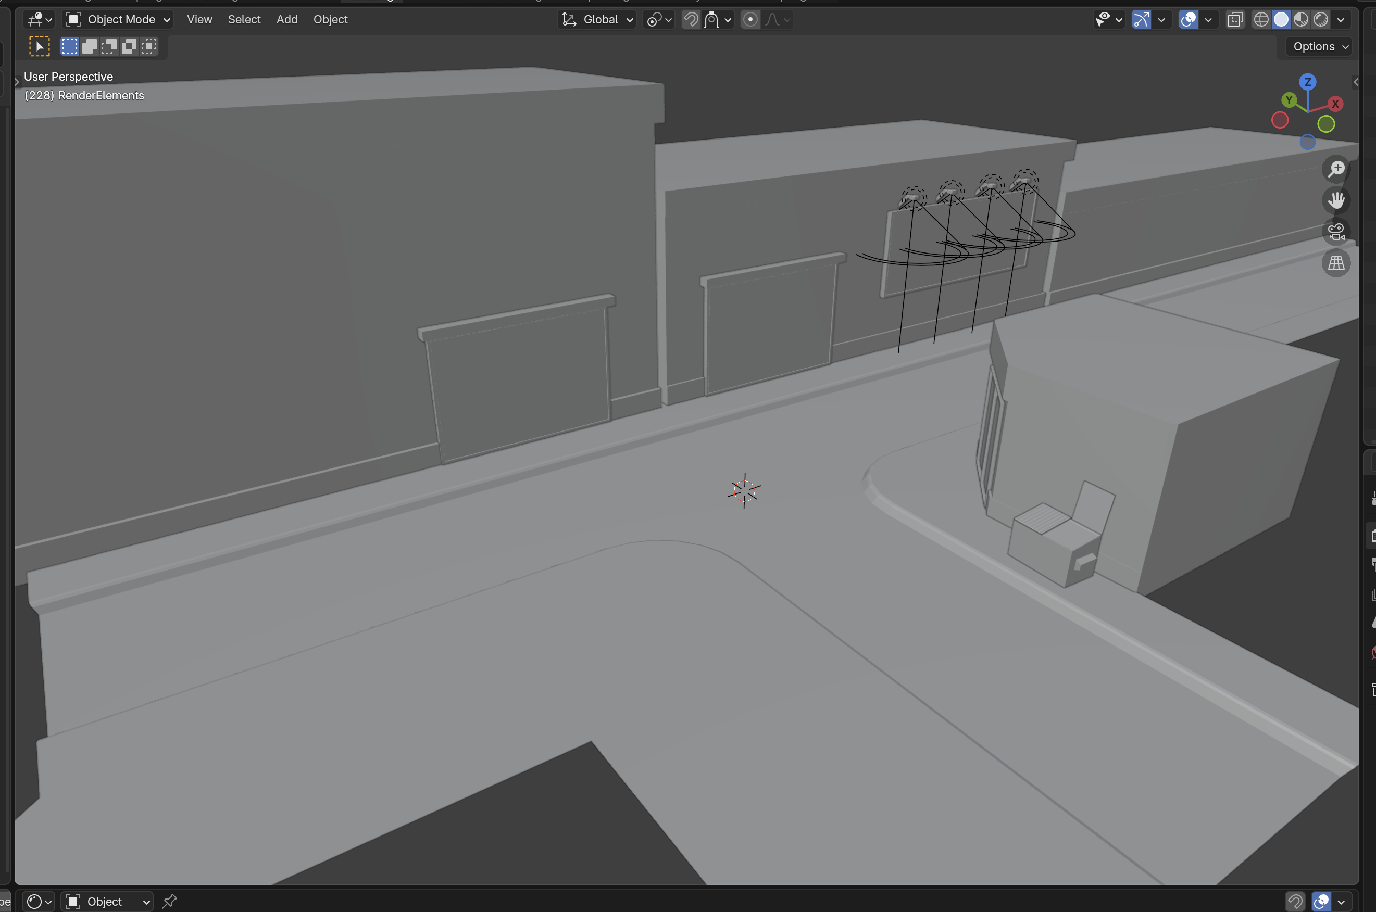Toggle gizmo display button
Image resolution: width=1376 pixels, height=912 pixels.
1141,20
